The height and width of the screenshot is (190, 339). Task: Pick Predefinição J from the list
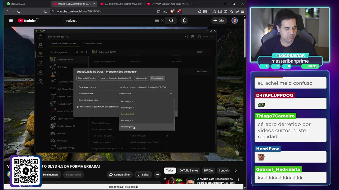pos(146,108)
